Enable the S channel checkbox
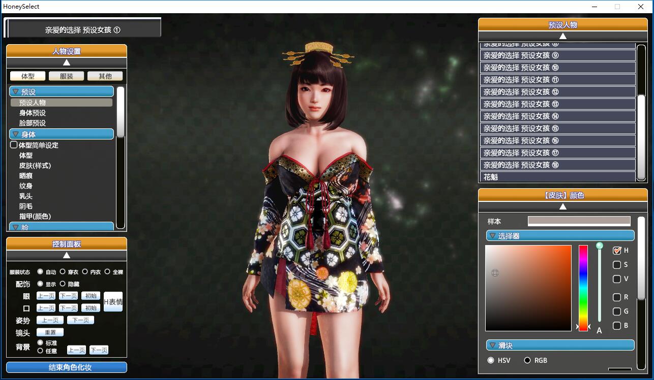The image size is (654, 380). click(x=617, y=265)
